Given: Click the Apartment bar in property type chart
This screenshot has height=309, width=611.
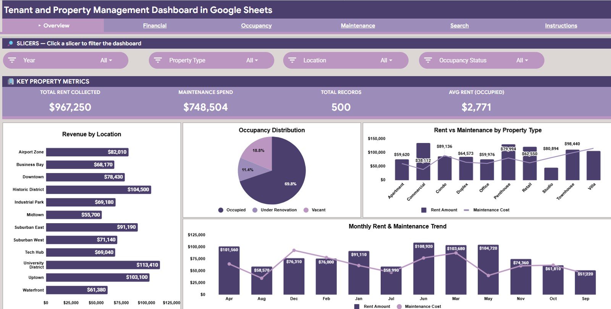Looking at the screenshot, I should click(x=402, y=170).
